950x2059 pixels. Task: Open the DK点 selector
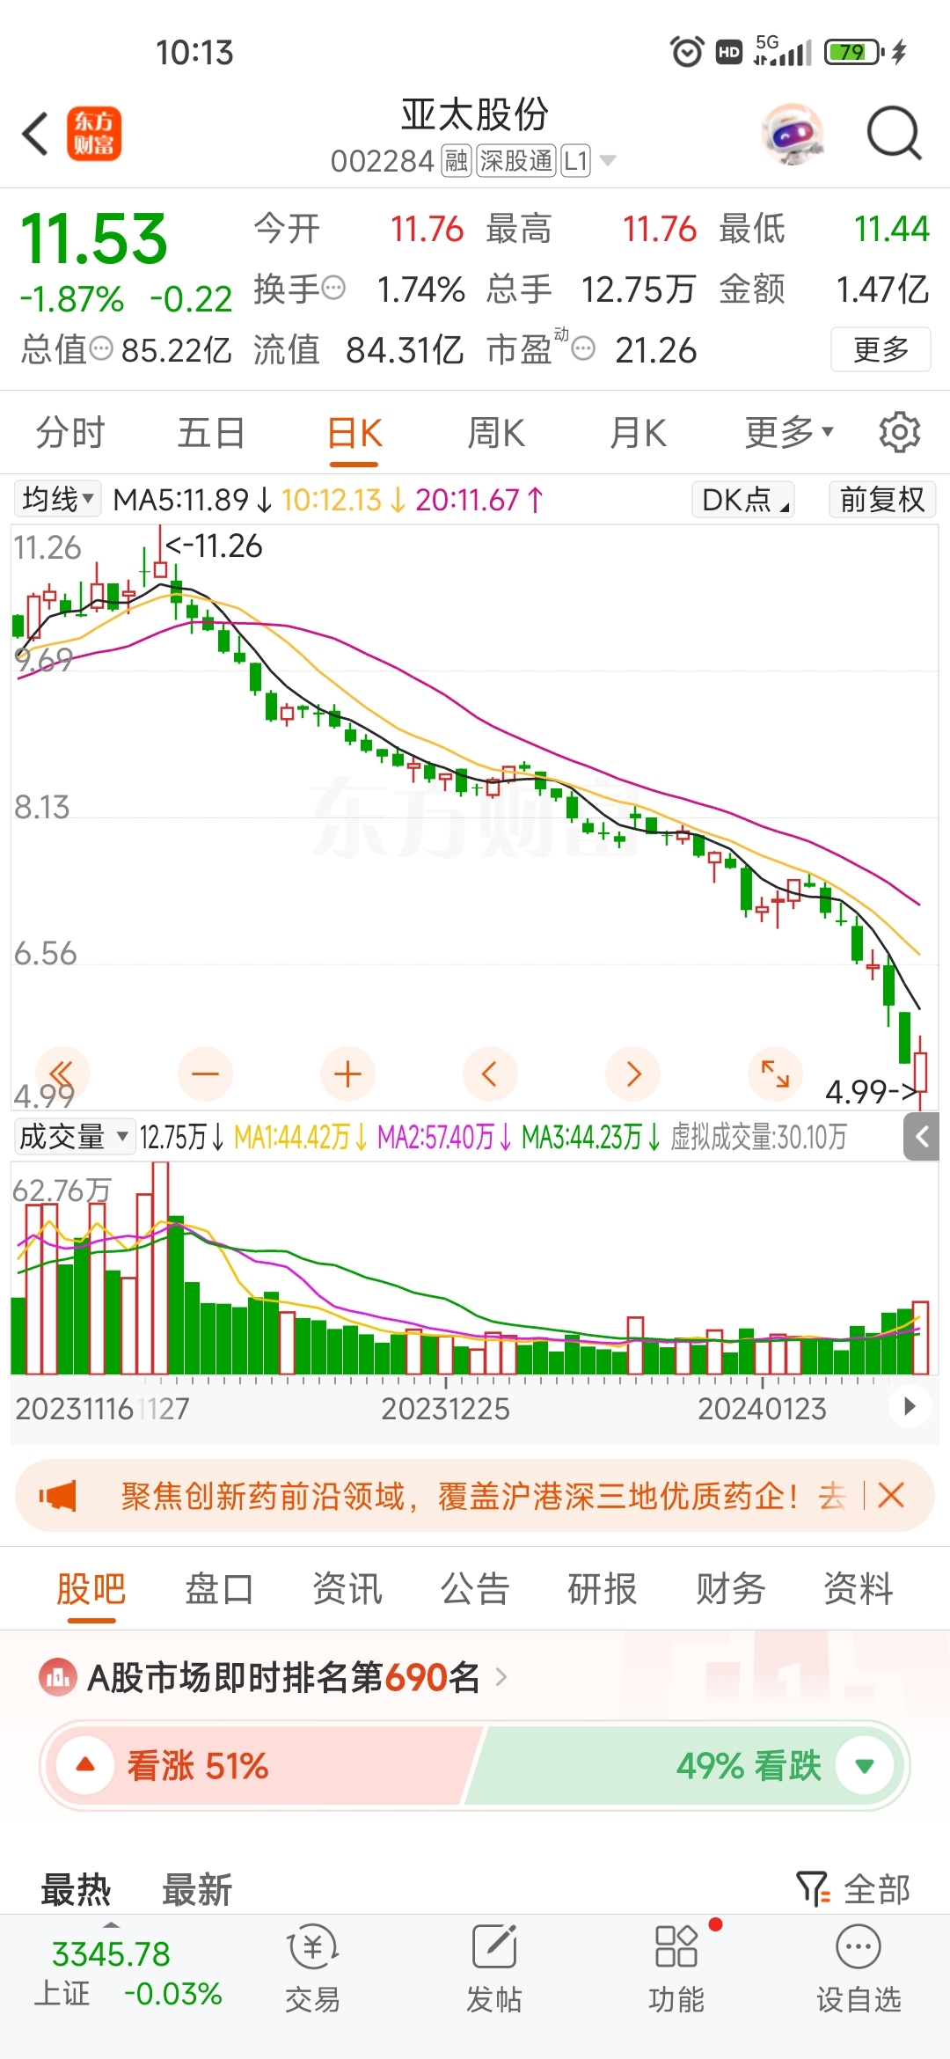[x=743, y=499]
